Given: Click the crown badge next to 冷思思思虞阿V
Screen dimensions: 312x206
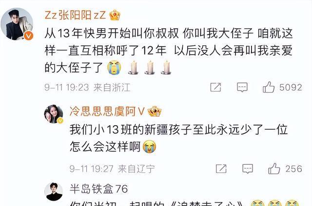Looking at the screenshot, I should pos(155,112).
